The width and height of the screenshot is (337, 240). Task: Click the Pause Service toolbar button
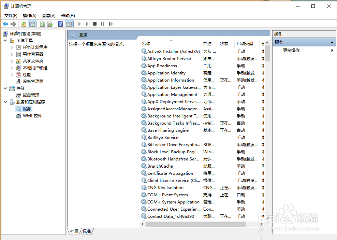point(103,24)
